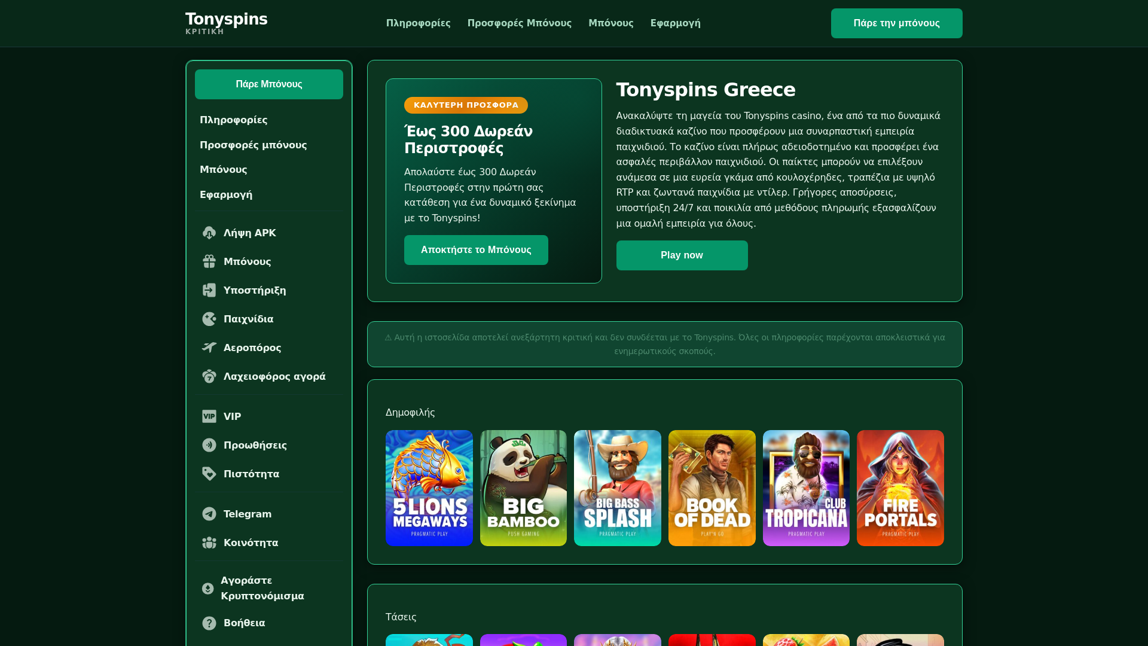Click the Λαχειοφόρος αγορά lottery icon
The height and width of the screenshot is (646, 1148).
click(x=209, y=376)
